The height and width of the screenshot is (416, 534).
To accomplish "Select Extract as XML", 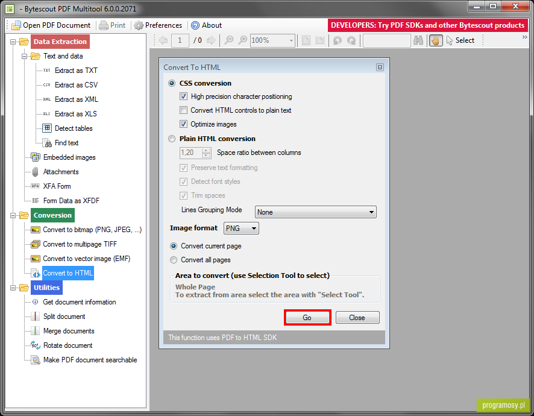I will [77, 99].
